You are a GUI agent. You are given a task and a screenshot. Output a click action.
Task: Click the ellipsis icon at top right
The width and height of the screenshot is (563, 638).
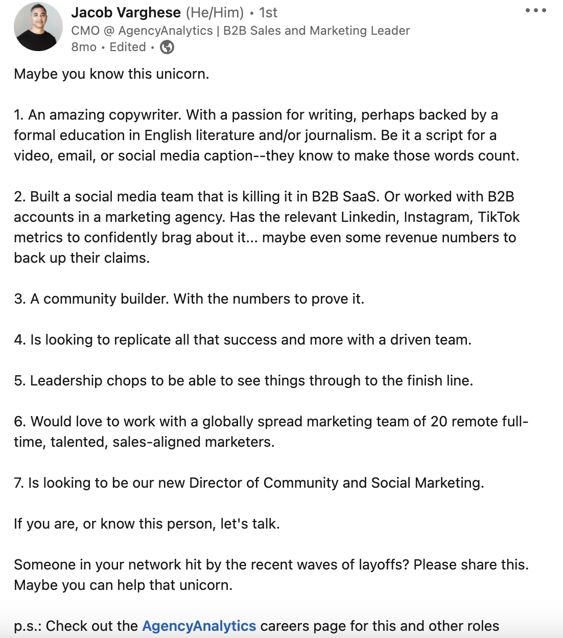(534, 9)
